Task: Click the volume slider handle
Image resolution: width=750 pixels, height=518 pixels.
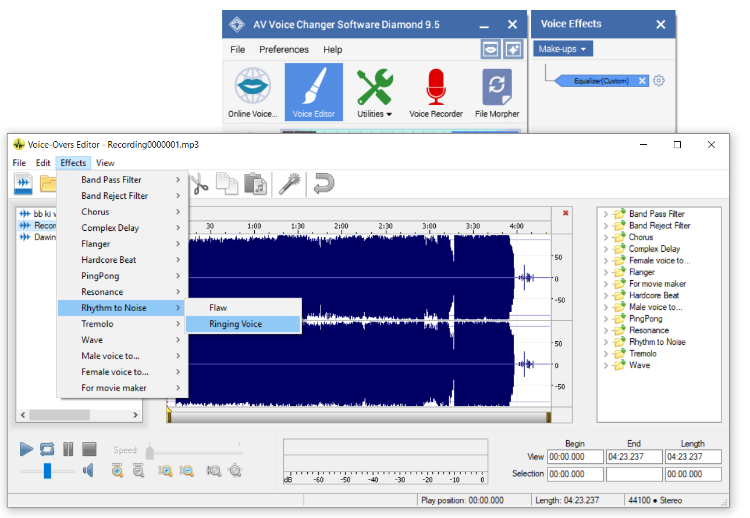Action: [47, 470]
